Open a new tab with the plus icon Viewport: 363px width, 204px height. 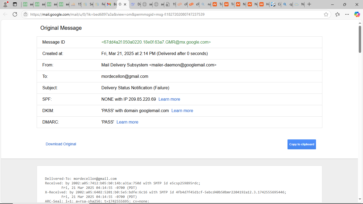point(309,4)
